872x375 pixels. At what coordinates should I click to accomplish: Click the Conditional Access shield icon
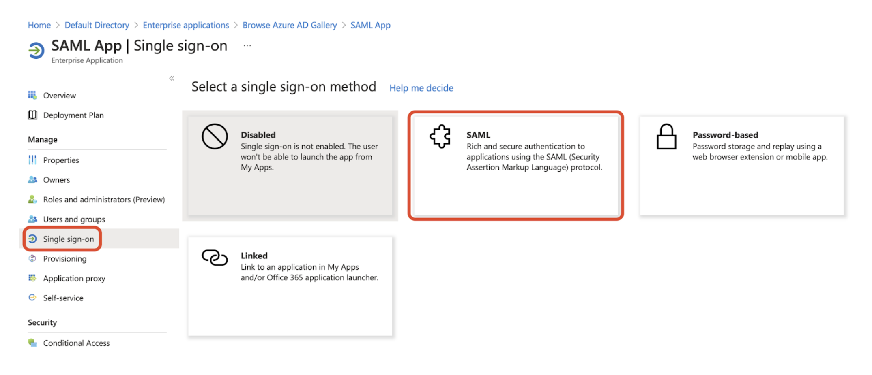pos(32,343)
